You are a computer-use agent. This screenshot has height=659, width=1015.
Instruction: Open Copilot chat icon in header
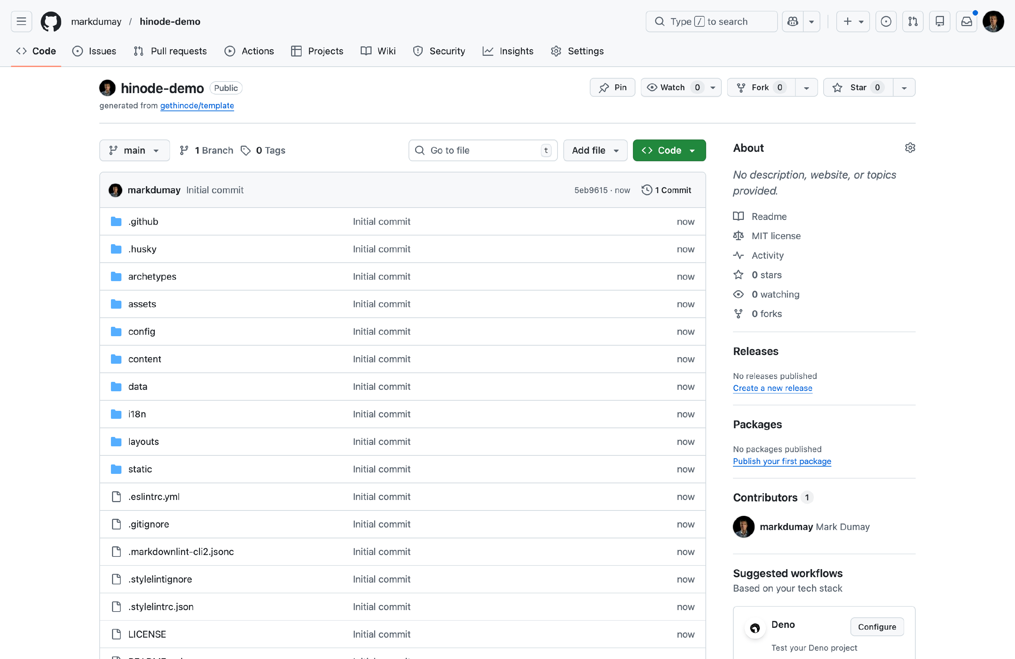click(x=792, y=21)
